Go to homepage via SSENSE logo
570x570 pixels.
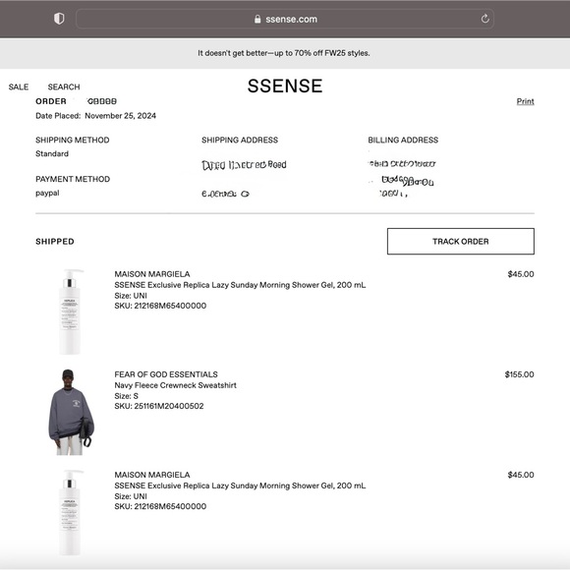click(285, 86)
